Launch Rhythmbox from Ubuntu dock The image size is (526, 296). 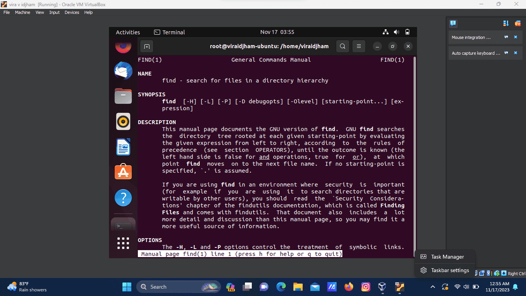(x=123, y=121)
